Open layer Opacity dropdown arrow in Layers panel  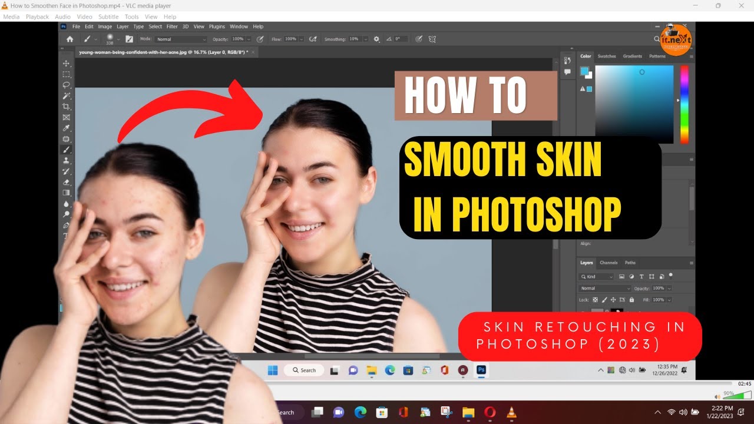(669, 289)
